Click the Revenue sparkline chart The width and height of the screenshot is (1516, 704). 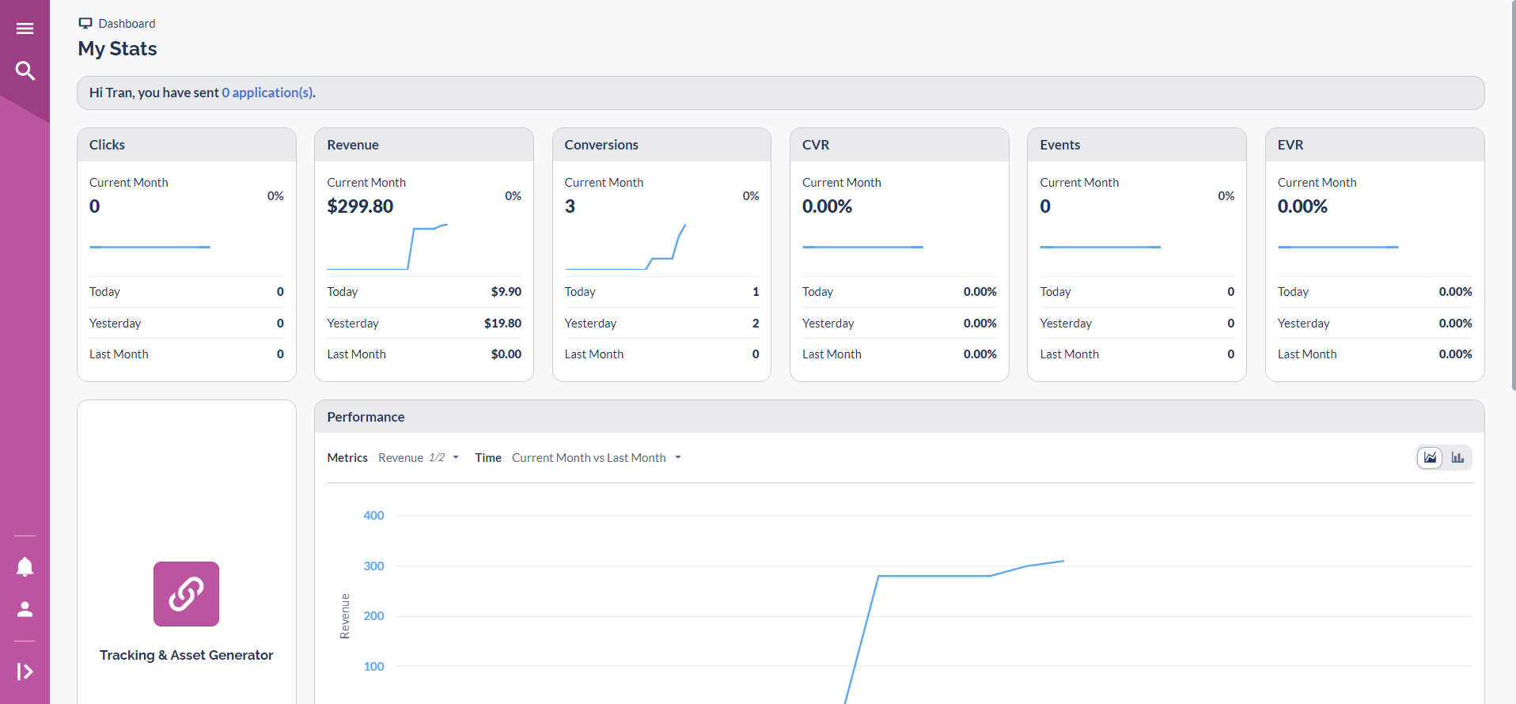(x=387, y=247)
